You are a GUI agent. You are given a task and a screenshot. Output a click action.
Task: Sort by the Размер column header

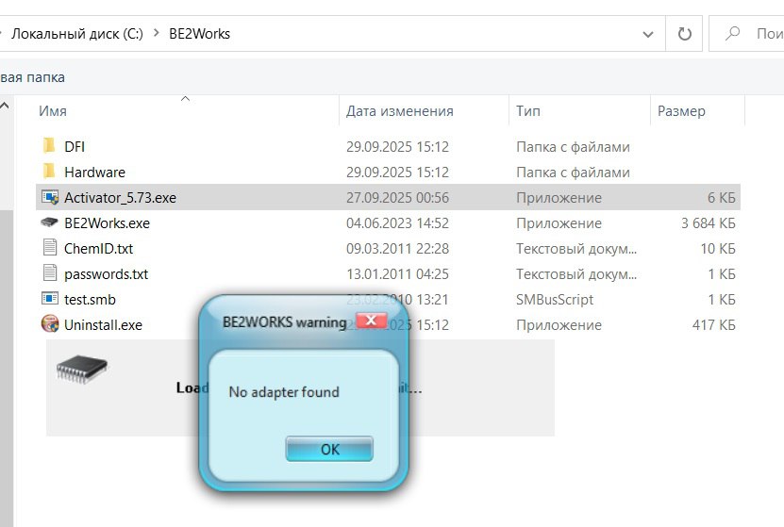[681, 111]
